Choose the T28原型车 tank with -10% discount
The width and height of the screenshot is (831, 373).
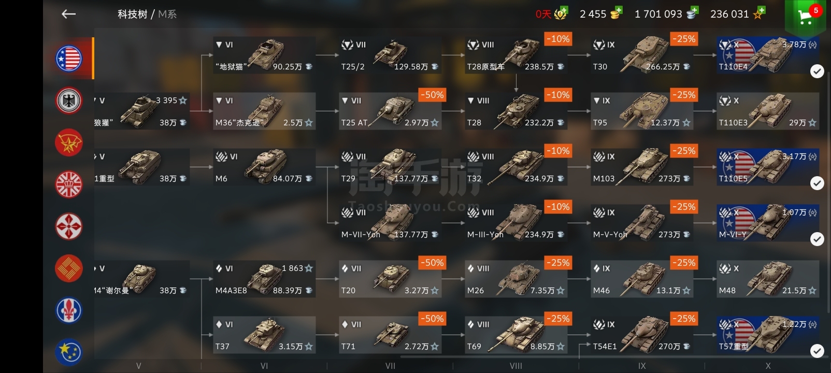point(516,55)
